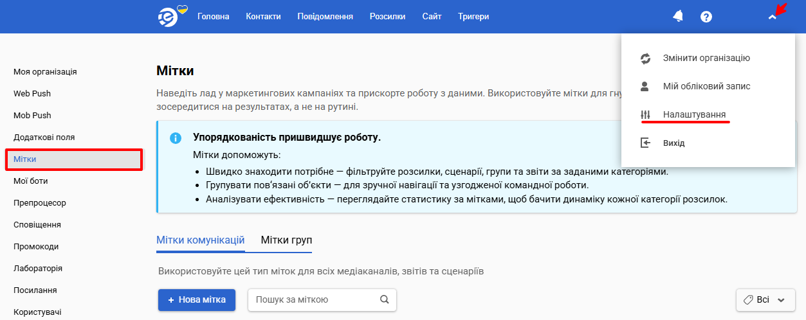Switch to Мітки комунікацій tab

[x=200, y=240]
